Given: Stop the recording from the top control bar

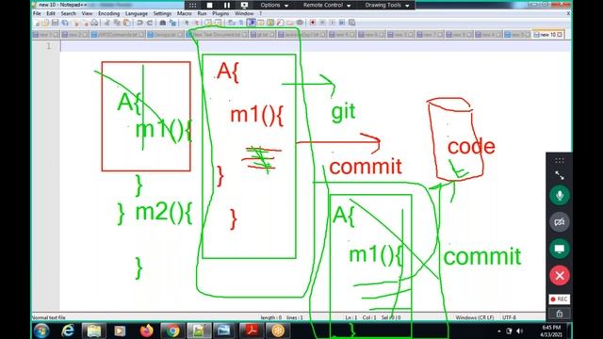Looking at the screenshot, I should point(209,5).
